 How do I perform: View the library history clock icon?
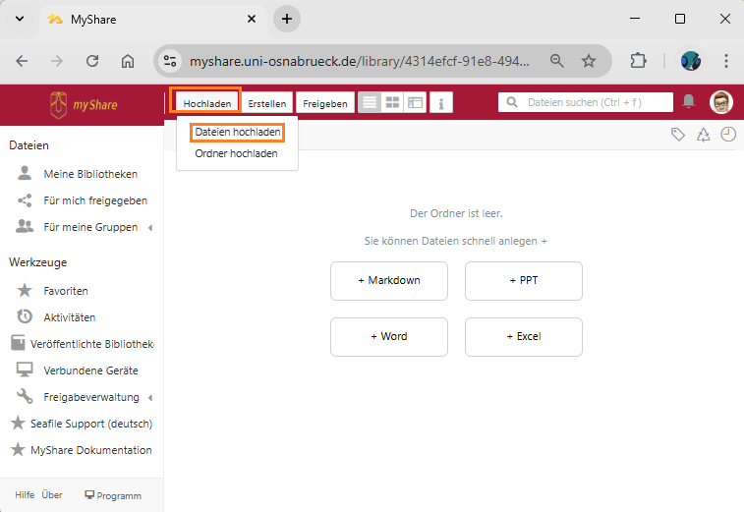[728, 135]
